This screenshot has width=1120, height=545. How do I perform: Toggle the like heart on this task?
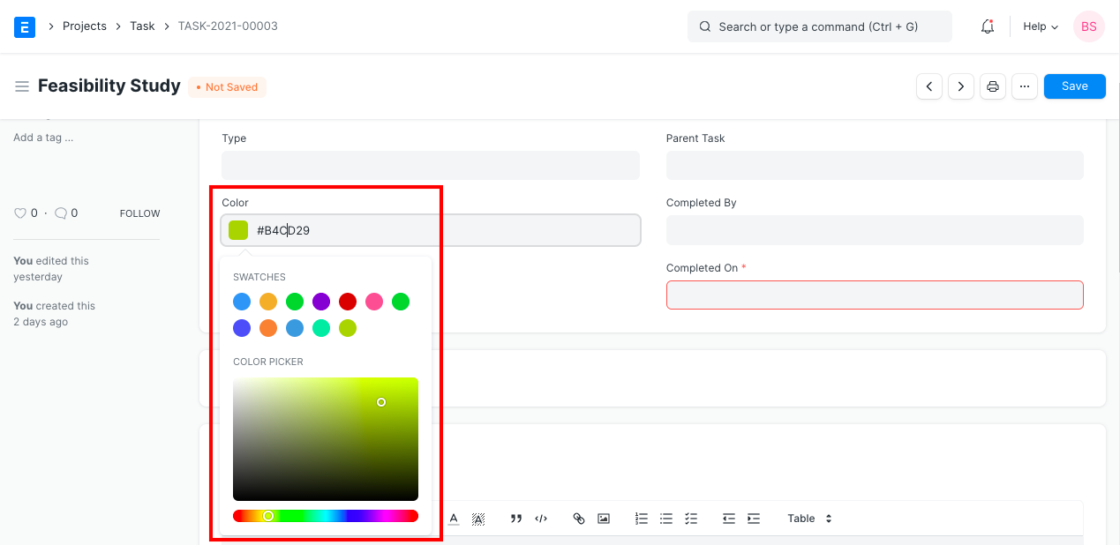tap(19, 213)
